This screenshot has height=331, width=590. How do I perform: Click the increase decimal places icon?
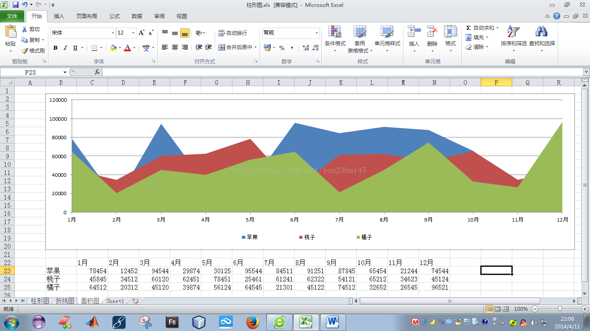[306, 48]
